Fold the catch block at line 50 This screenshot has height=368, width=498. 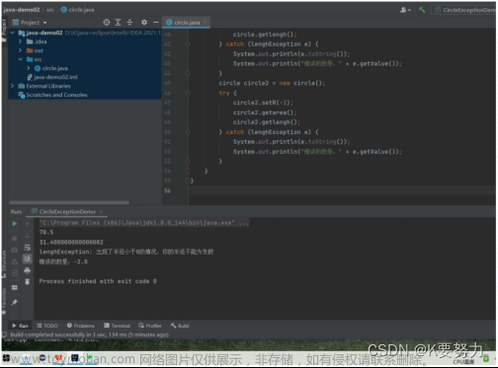click(x=188, y=132)
